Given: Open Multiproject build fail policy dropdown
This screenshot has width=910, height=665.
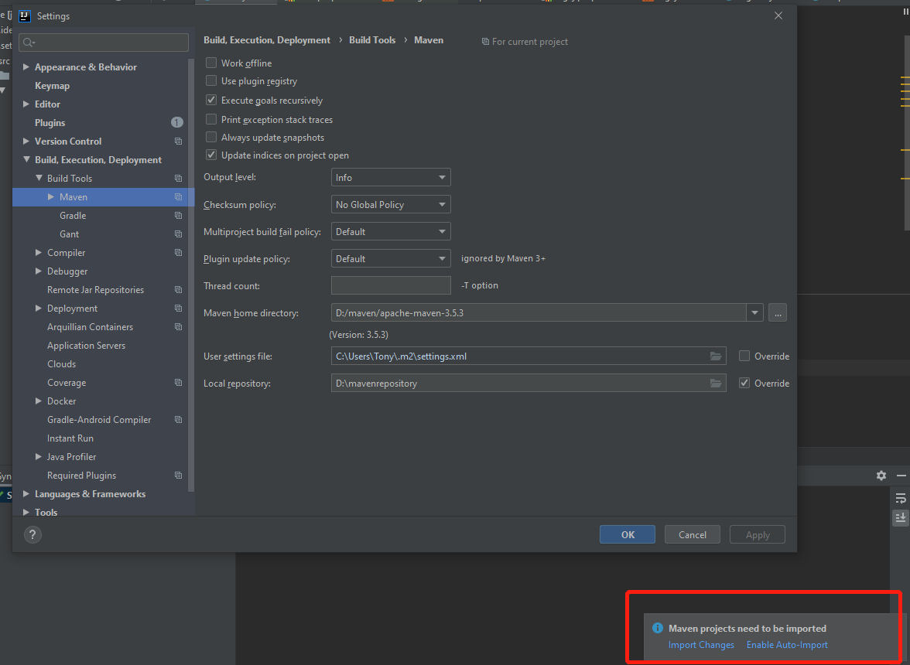Looking at the screenshot, I should [x=391, y=232].
